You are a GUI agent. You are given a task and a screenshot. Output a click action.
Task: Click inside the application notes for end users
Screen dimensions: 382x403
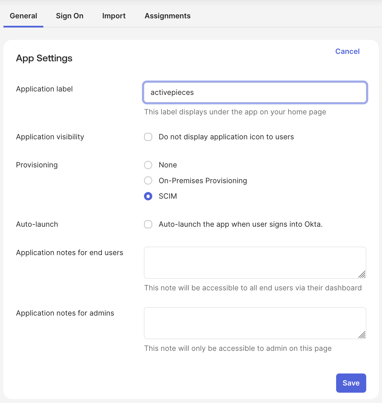tap(255, 262)
